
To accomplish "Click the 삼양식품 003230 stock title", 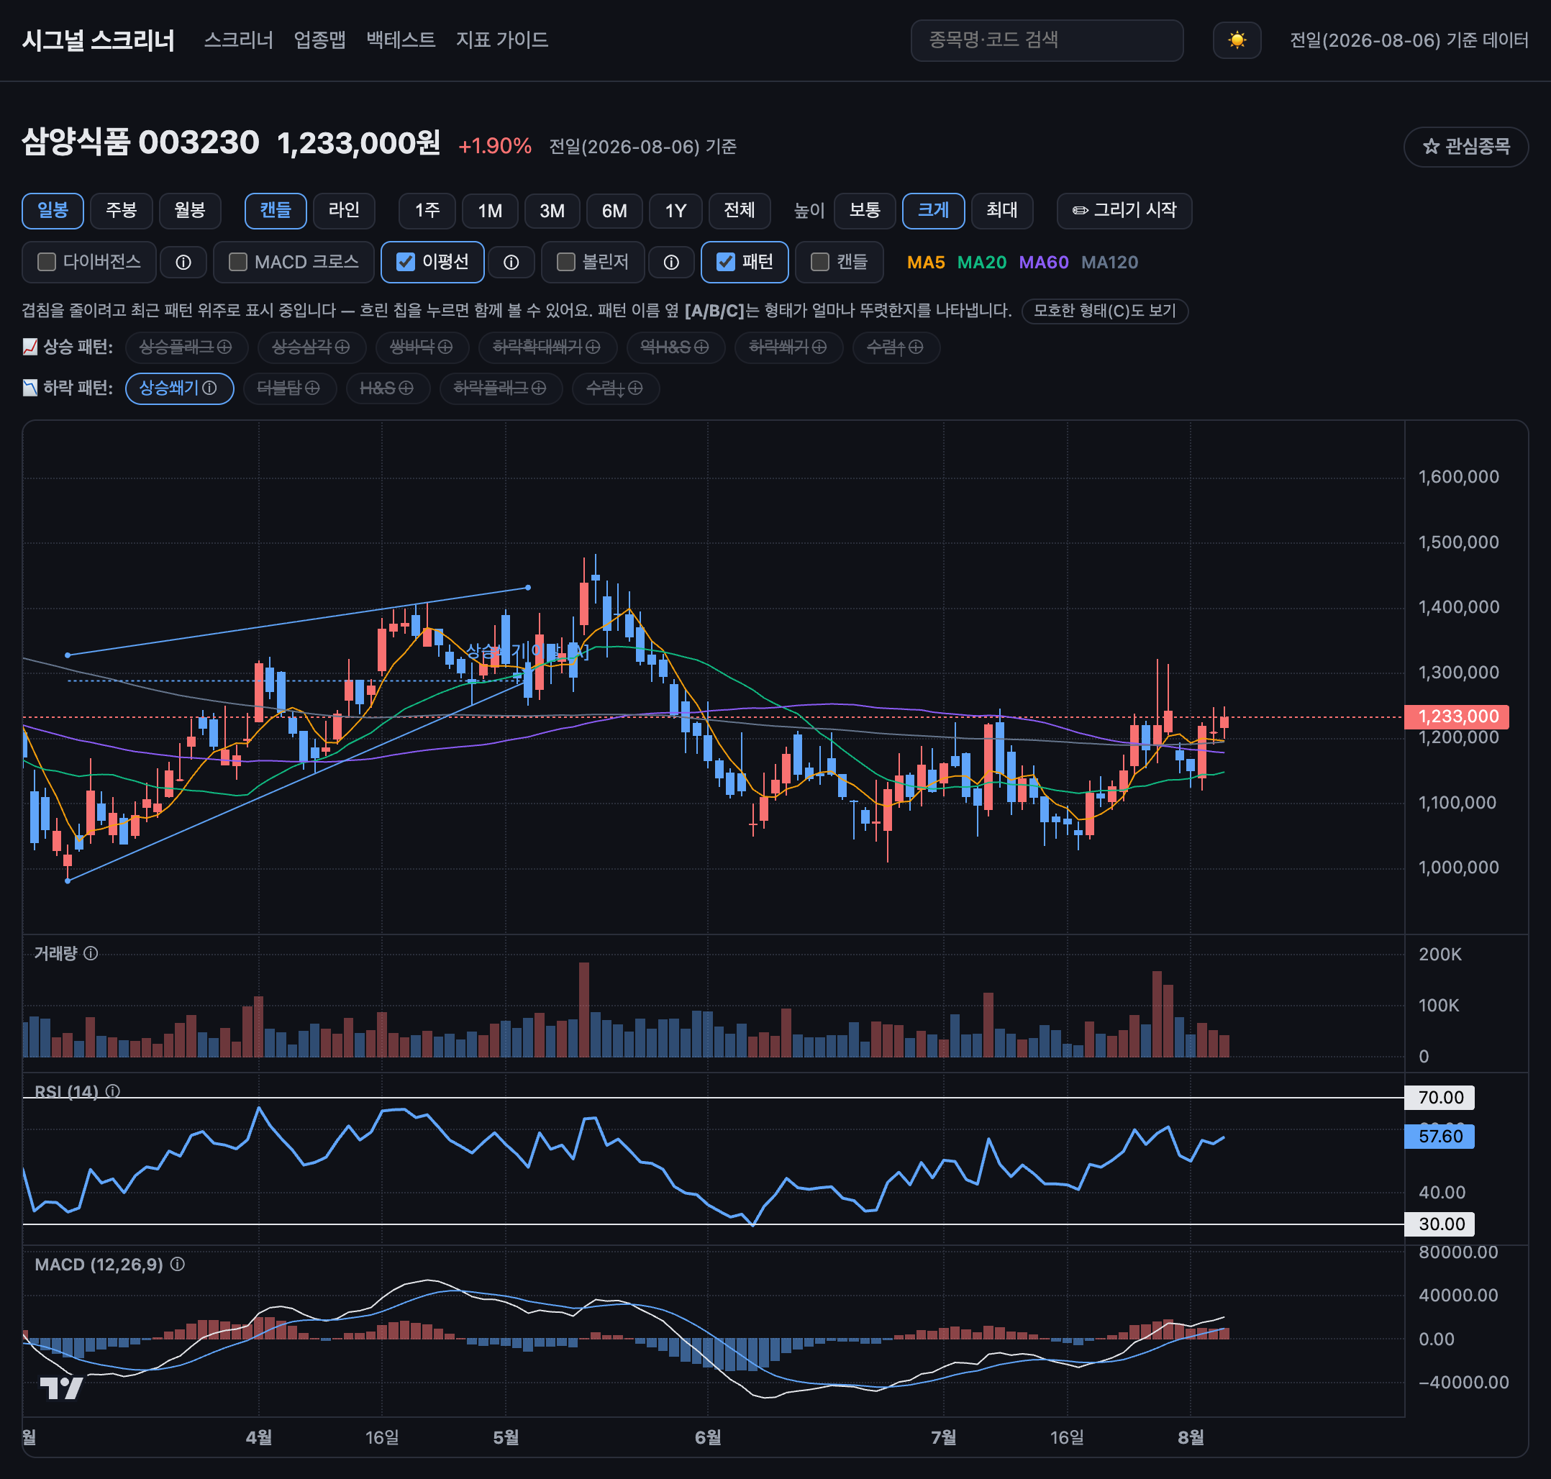I will 140,142.
